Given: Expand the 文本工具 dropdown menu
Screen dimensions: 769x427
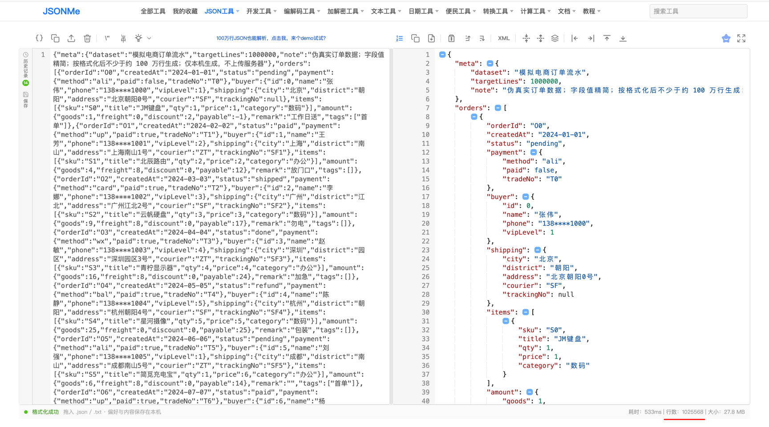Looking at the screenshot, I should (386, 11).
